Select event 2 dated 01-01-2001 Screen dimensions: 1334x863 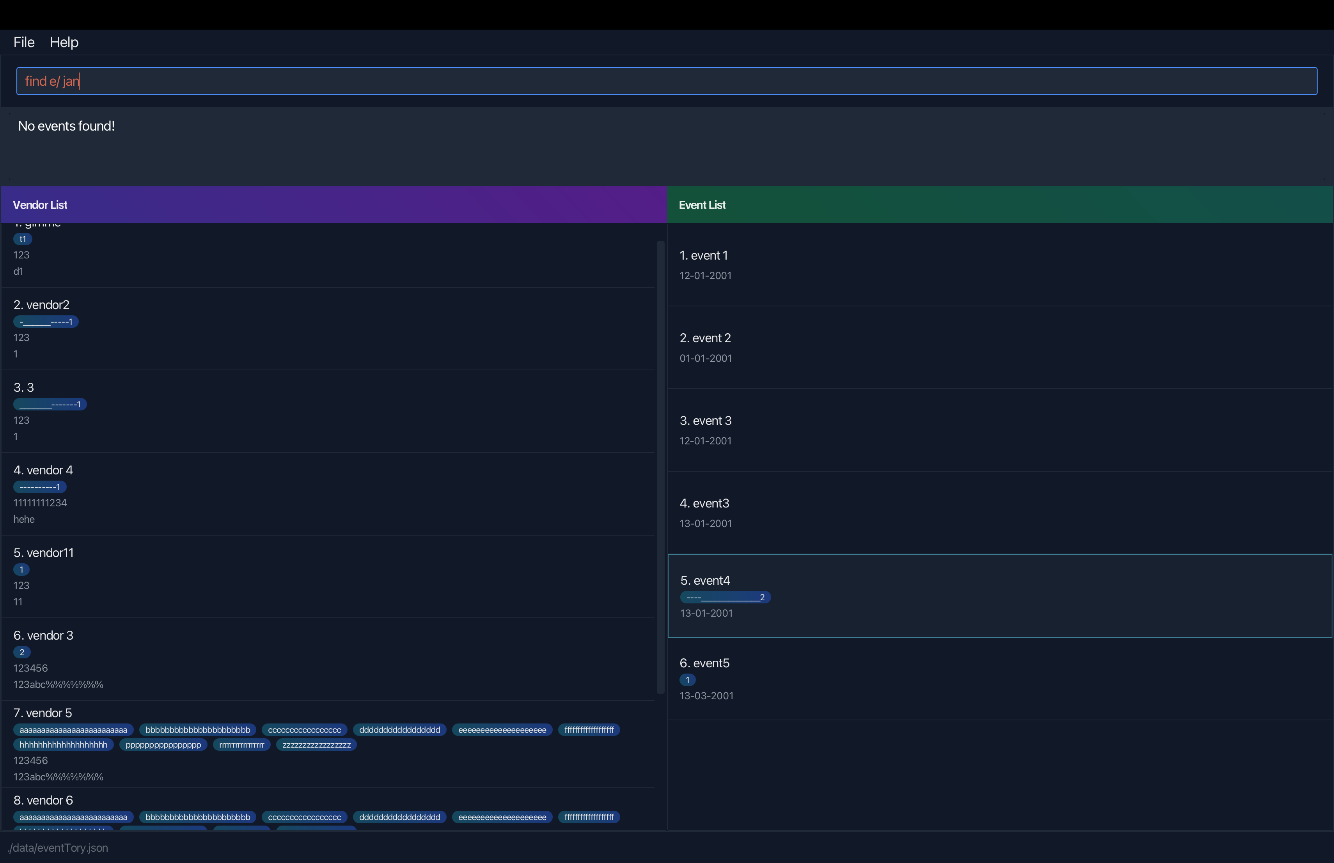click(x=999, y=347)
